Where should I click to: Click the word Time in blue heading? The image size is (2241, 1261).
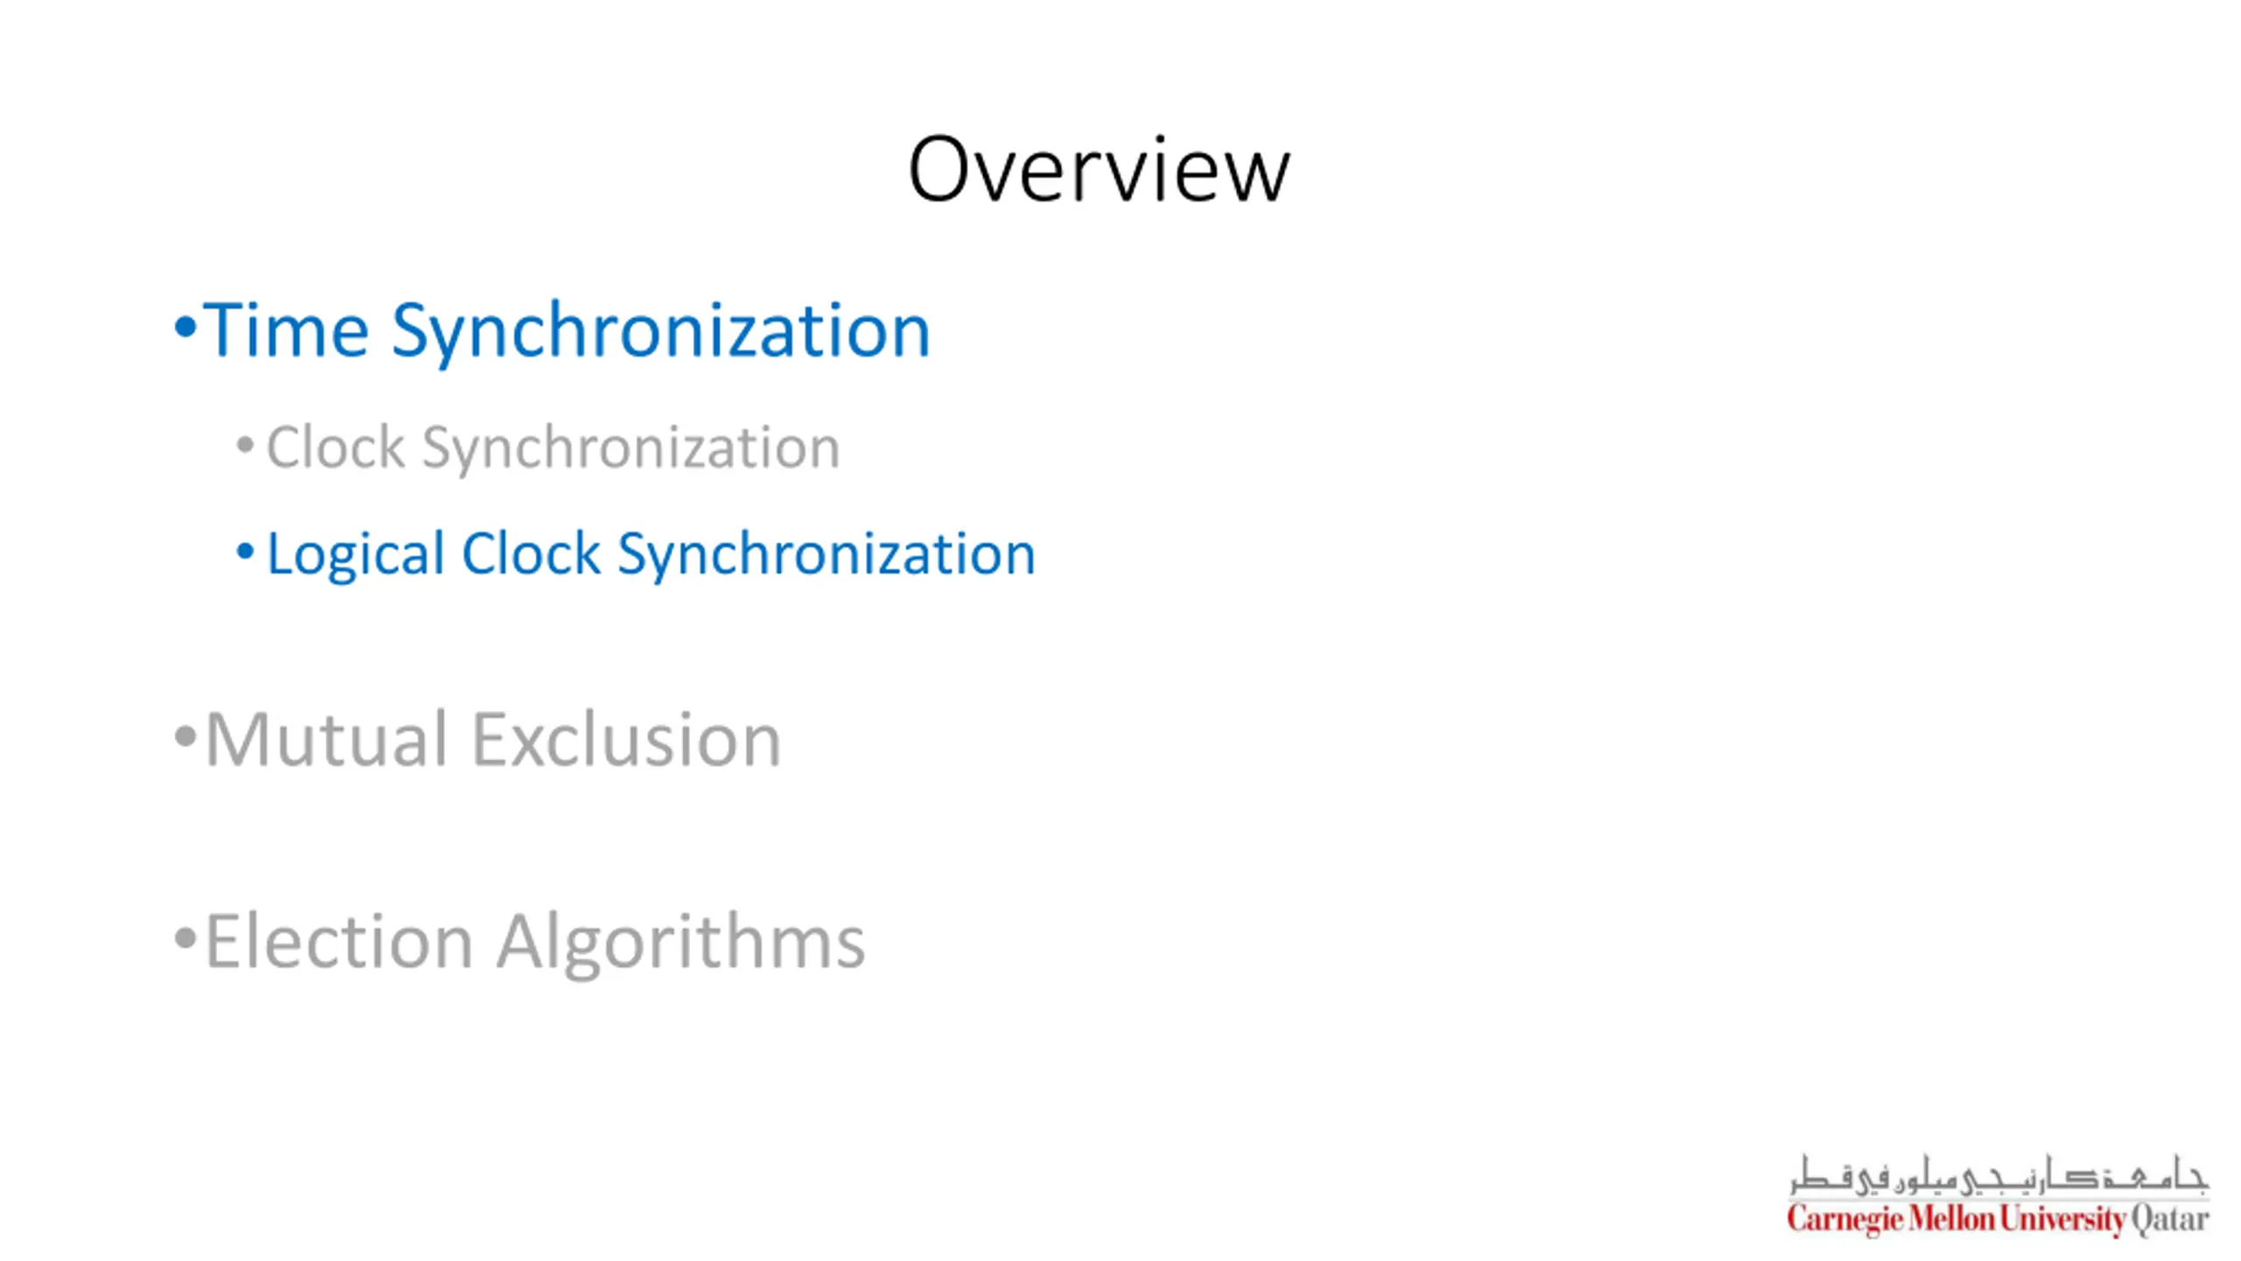286,329
